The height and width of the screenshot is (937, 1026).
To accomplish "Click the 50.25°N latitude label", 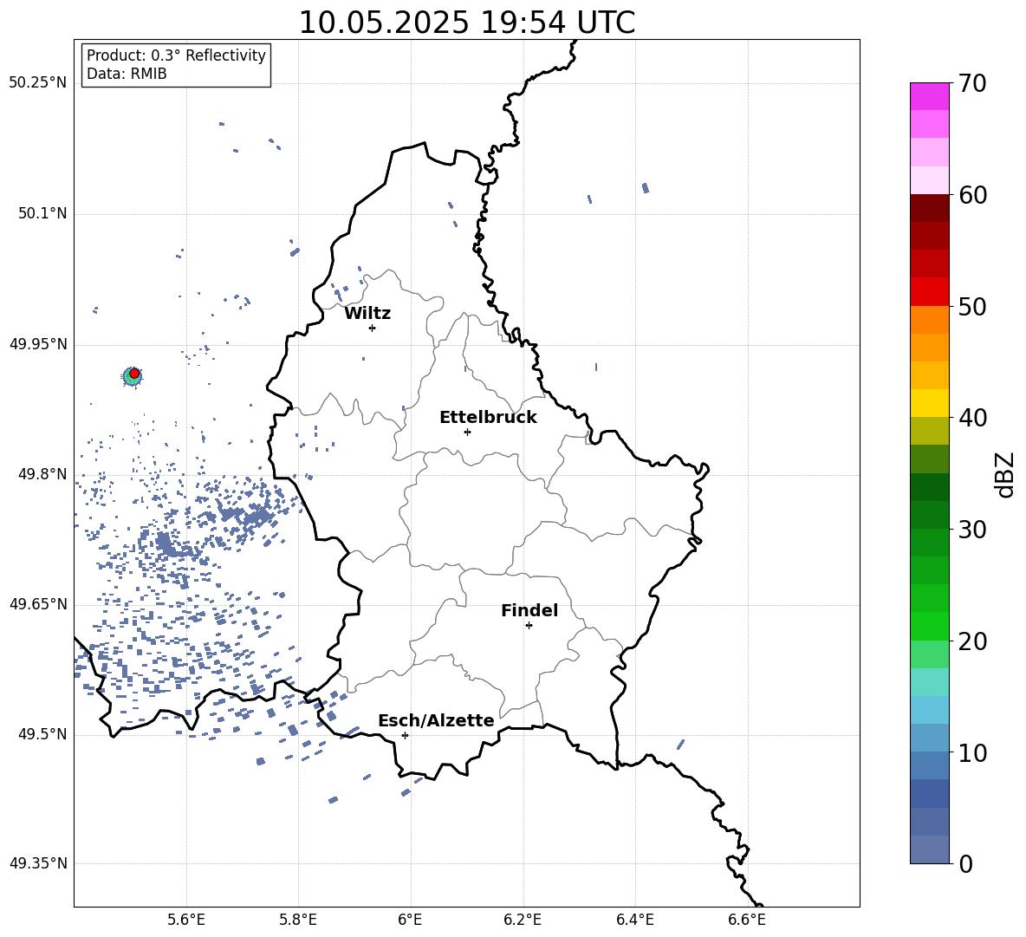I will (x=38, y=83).
